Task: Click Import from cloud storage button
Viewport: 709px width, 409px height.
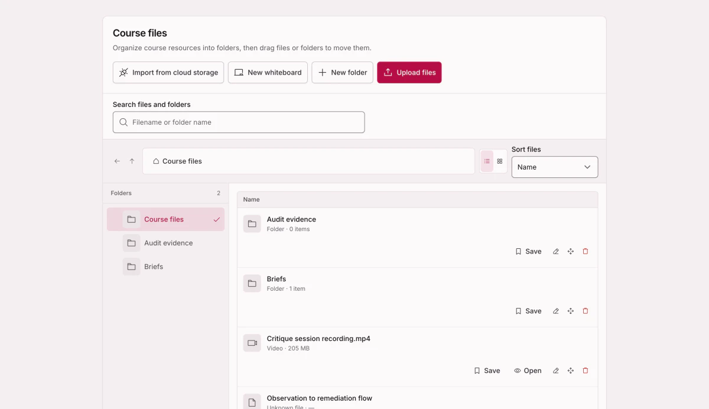Action: tap(168, 73)
